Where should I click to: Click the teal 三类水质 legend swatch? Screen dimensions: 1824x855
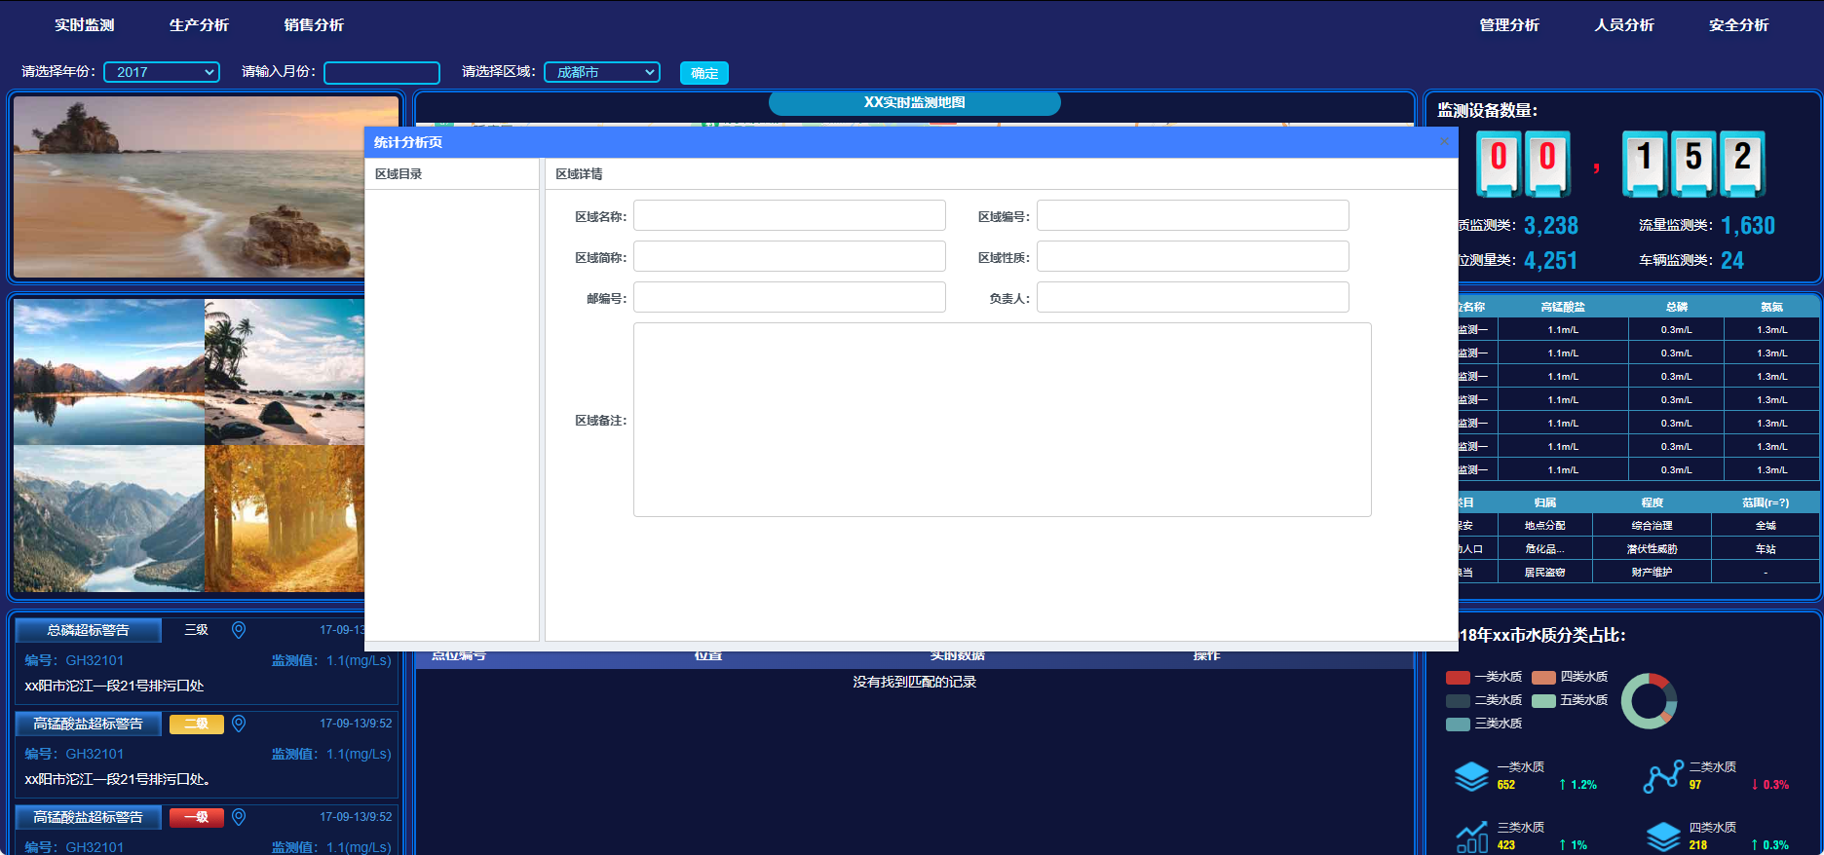click(1458, 724)
